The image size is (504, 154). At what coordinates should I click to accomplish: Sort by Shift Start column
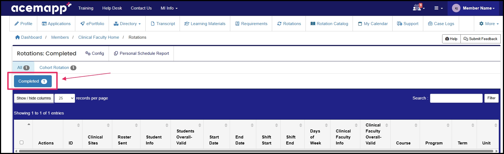277,125
